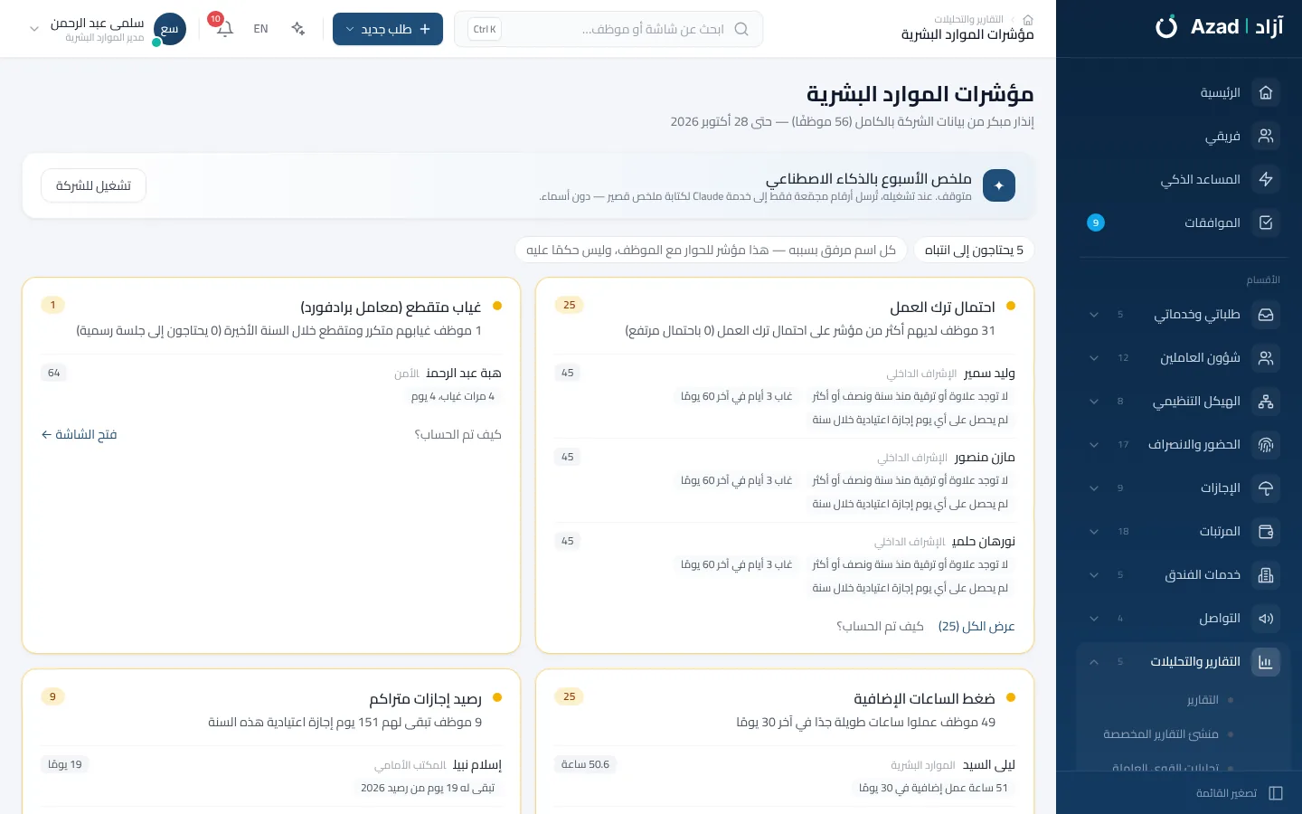Click employee name هبة عبد الرحمن
Viewport: 1302px width, 814px height.
(464, 373)
